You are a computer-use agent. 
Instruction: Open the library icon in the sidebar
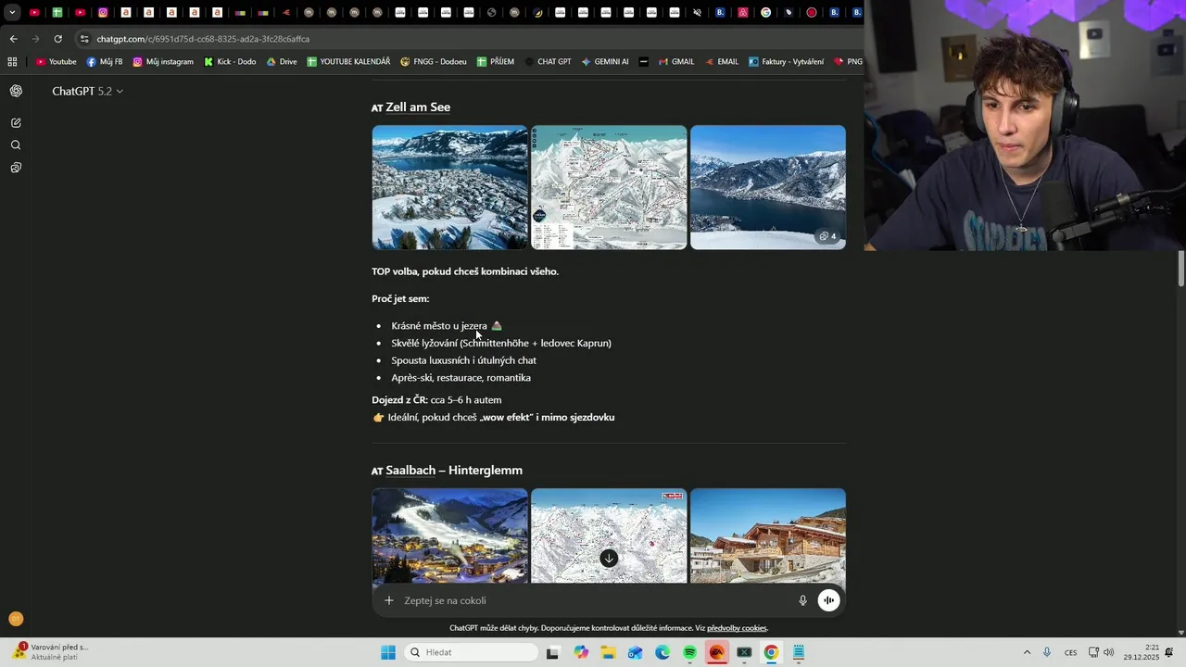pos(16,168)
